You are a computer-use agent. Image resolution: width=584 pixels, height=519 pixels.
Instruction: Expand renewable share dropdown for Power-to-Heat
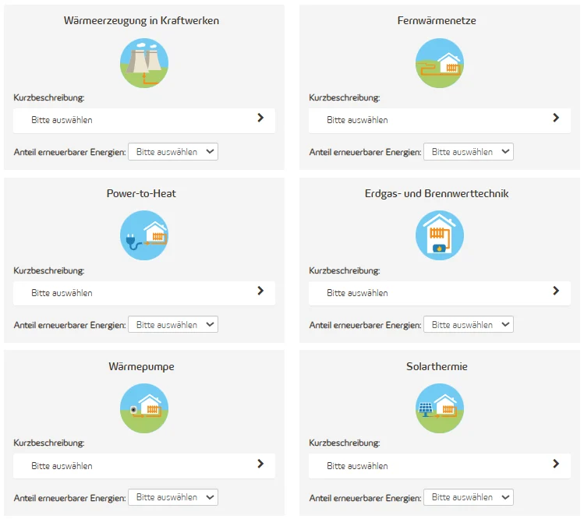pos(173,325)
